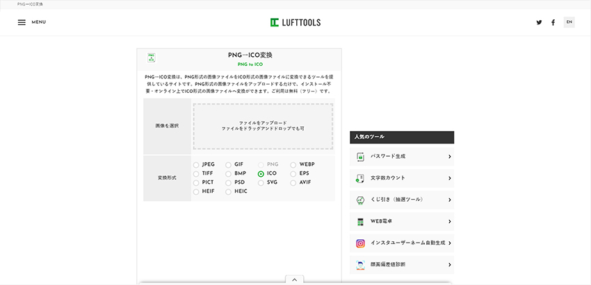Open the Facebook icon
The width and height of the screenshot is (591, 285).
(553, 22)
